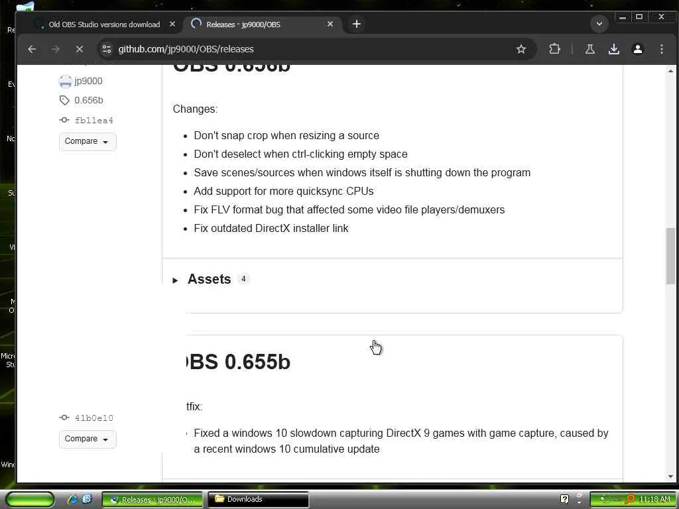Click the taskbar clock showing 11:18 AM
679x509 pixels.
pyautogui.click(x=654, y=500)
